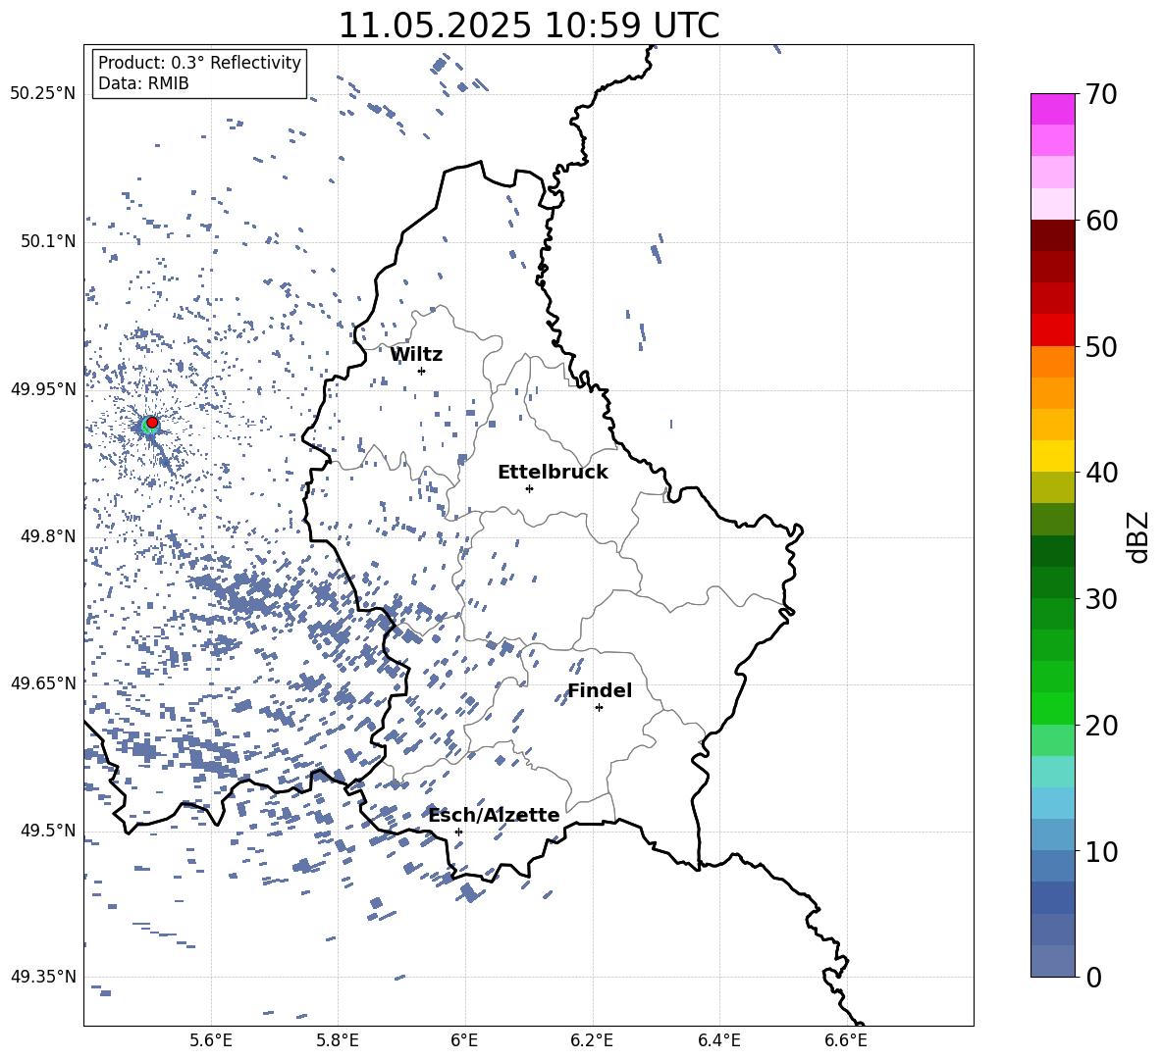Click the 49.95°N latitude label

coord(43,388)
